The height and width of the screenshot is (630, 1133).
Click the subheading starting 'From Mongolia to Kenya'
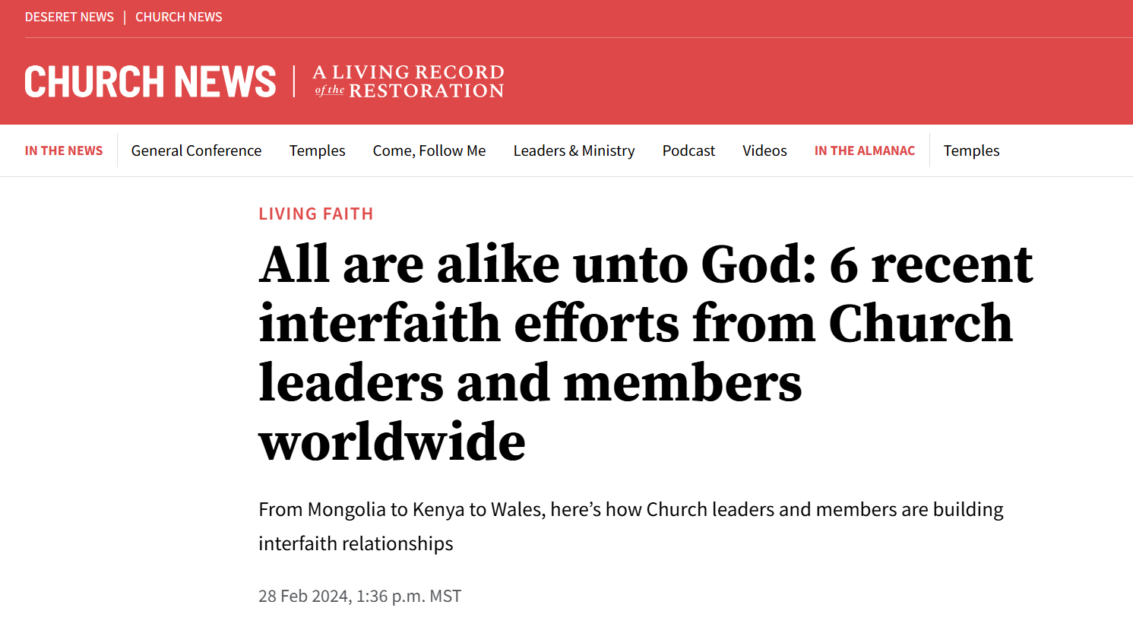click(631, 509)
